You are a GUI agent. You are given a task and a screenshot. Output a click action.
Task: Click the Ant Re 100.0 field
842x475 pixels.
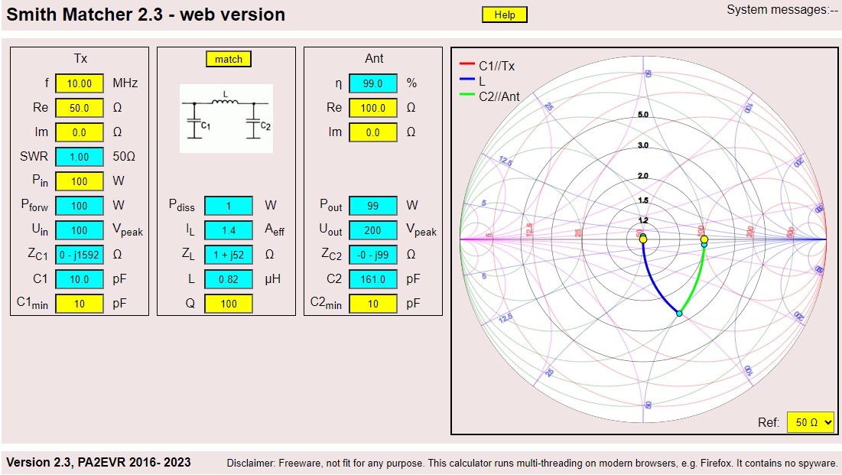pyautogui.click(x=373, y=108)
